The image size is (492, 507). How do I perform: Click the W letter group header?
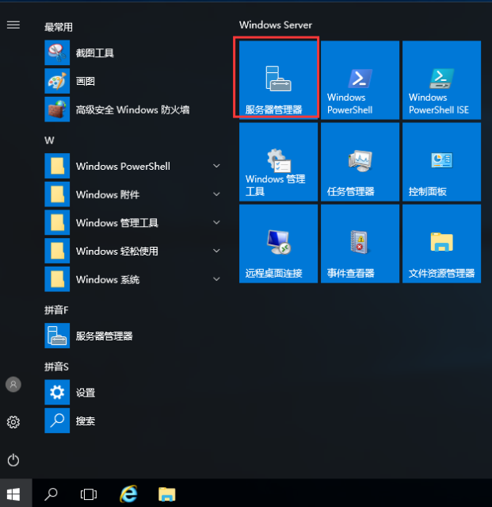pos(49,140)
